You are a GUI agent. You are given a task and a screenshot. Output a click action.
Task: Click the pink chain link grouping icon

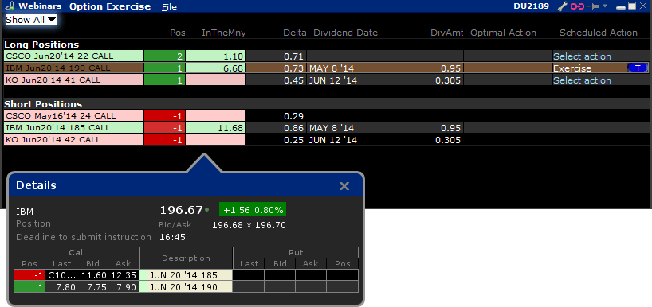tap(577, 6)
